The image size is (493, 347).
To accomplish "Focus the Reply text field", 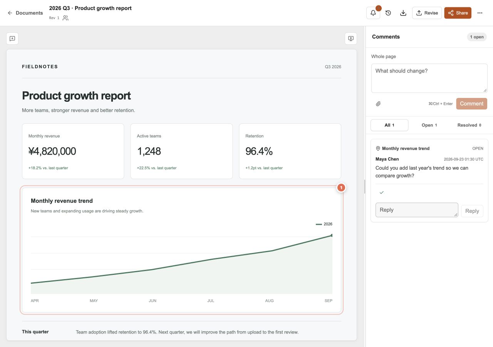I will click(417, 210).
